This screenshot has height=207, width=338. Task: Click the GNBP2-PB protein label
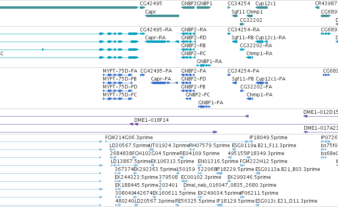(x=193, y=87)
